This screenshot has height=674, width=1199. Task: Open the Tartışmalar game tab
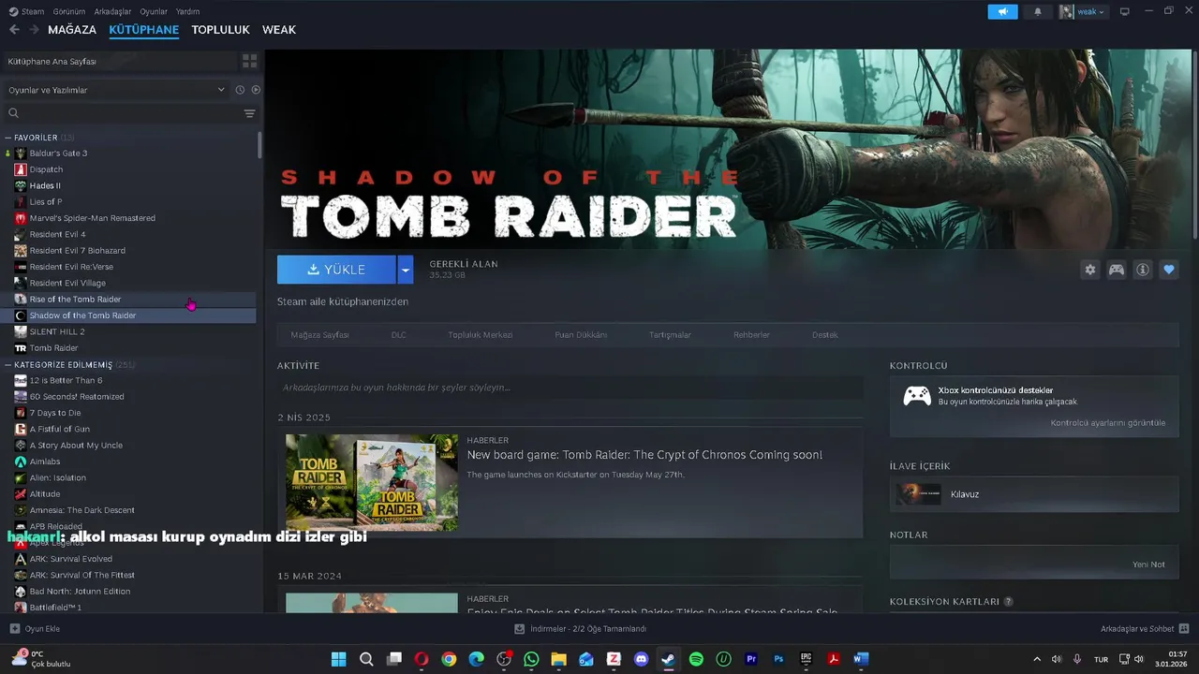(x=670, y=335)
